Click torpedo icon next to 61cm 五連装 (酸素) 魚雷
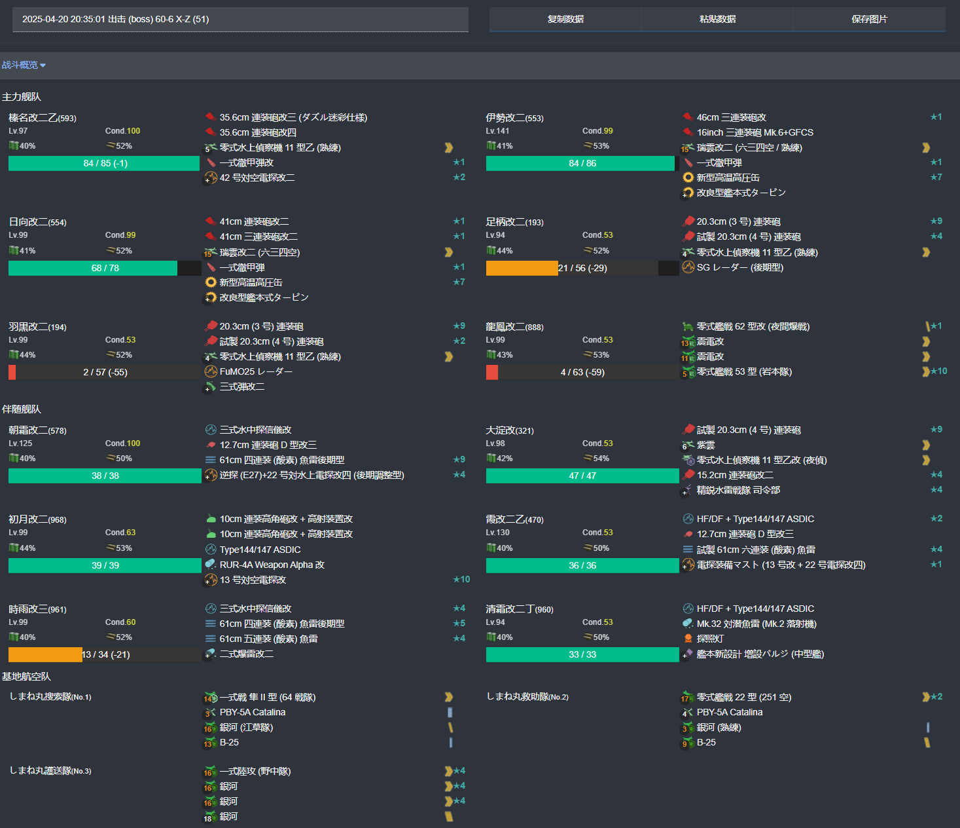The height and width of the screenshot is (828, 960). [x=211, y=639]
